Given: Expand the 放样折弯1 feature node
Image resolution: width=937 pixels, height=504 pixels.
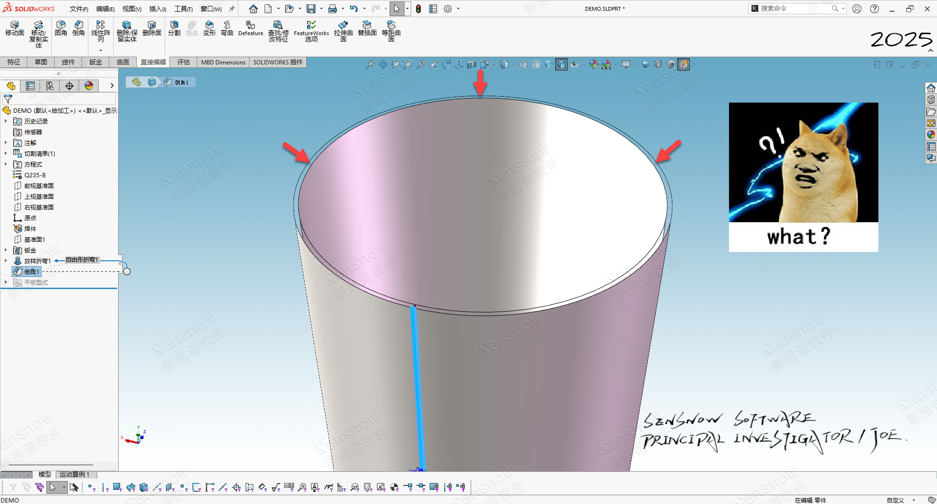Looking at the screenshot, I should pos(6,261).
